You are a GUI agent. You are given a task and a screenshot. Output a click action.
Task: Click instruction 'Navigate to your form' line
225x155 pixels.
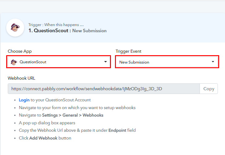(x=77, y=108)
